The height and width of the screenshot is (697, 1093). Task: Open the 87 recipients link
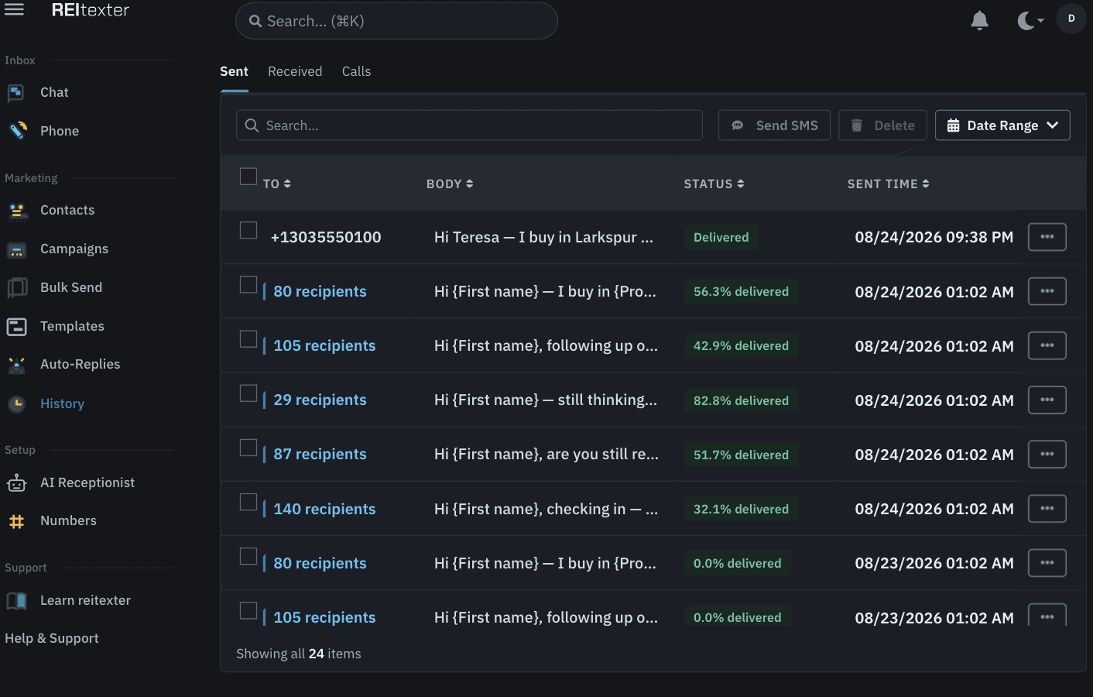[x=320, y=455]
